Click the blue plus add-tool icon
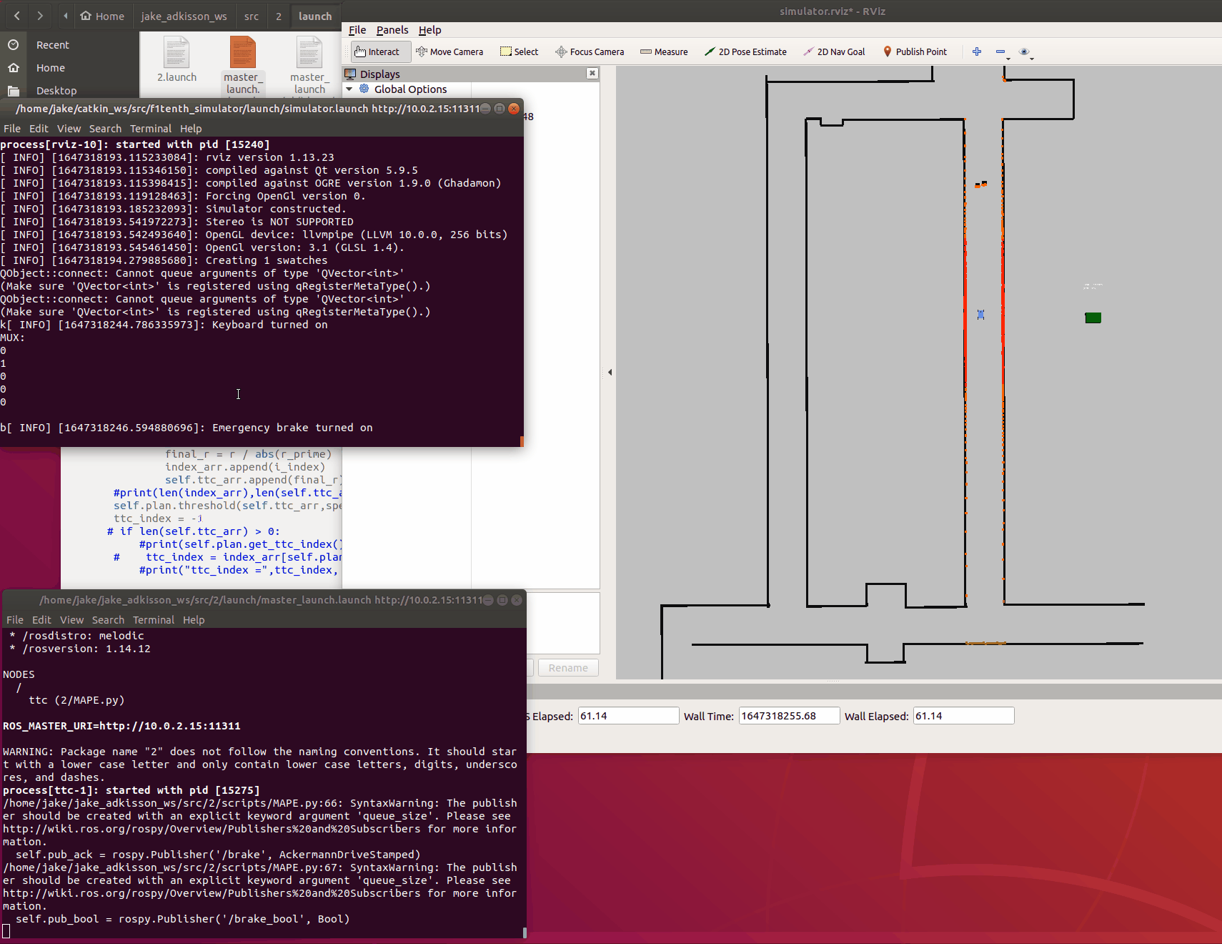The image size is (1222, 944). (977, 51)
